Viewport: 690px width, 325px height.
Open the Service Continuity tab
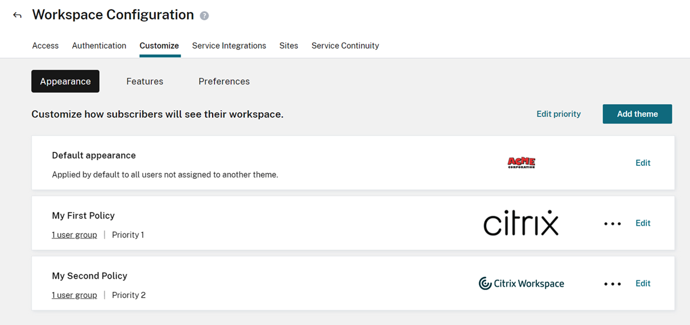pos(345,46)
